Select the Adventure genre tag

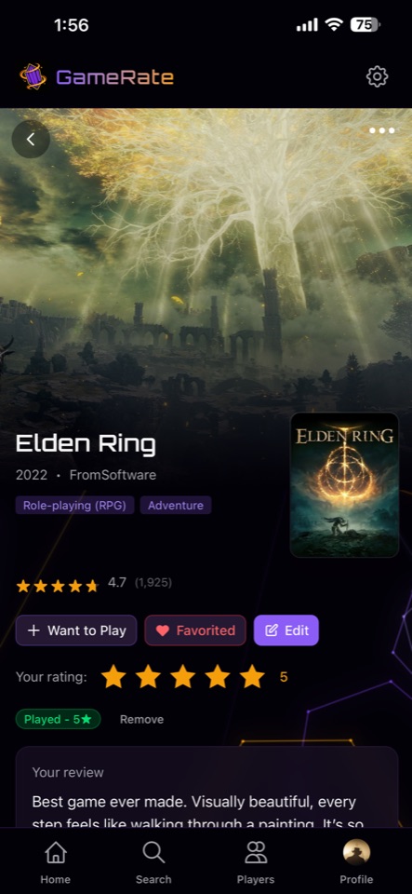point(176,505)
